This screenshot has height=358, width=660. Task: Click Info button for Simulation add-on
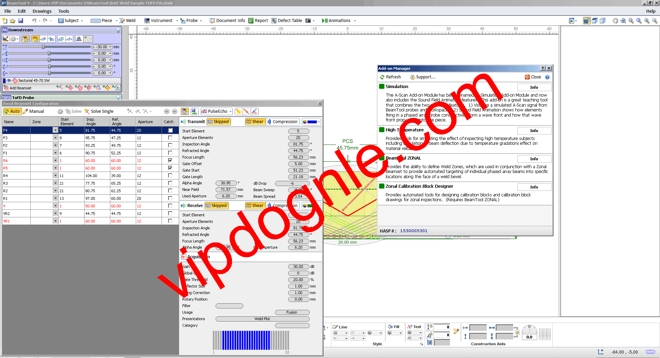pyautogui.click(x=534, y=87)
